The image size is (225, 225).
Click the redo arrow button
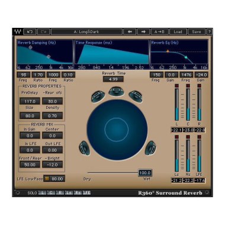pos(44,32)
